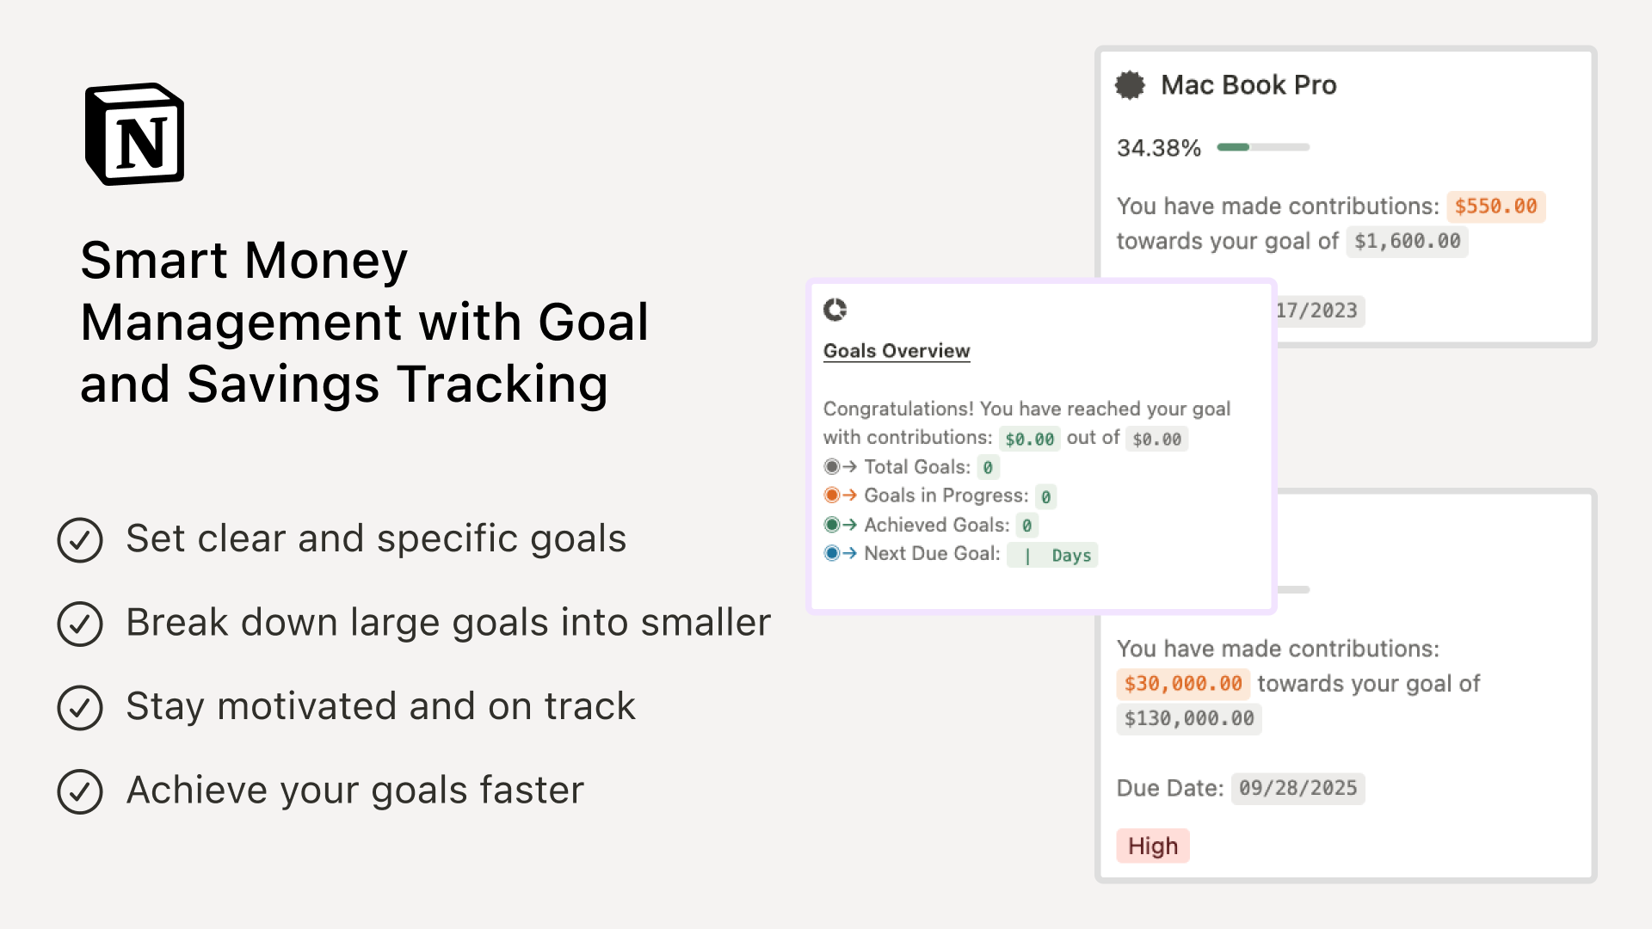
Task: Toggle checkmark next to Set clear goals
Action: (x=80, y=540)
